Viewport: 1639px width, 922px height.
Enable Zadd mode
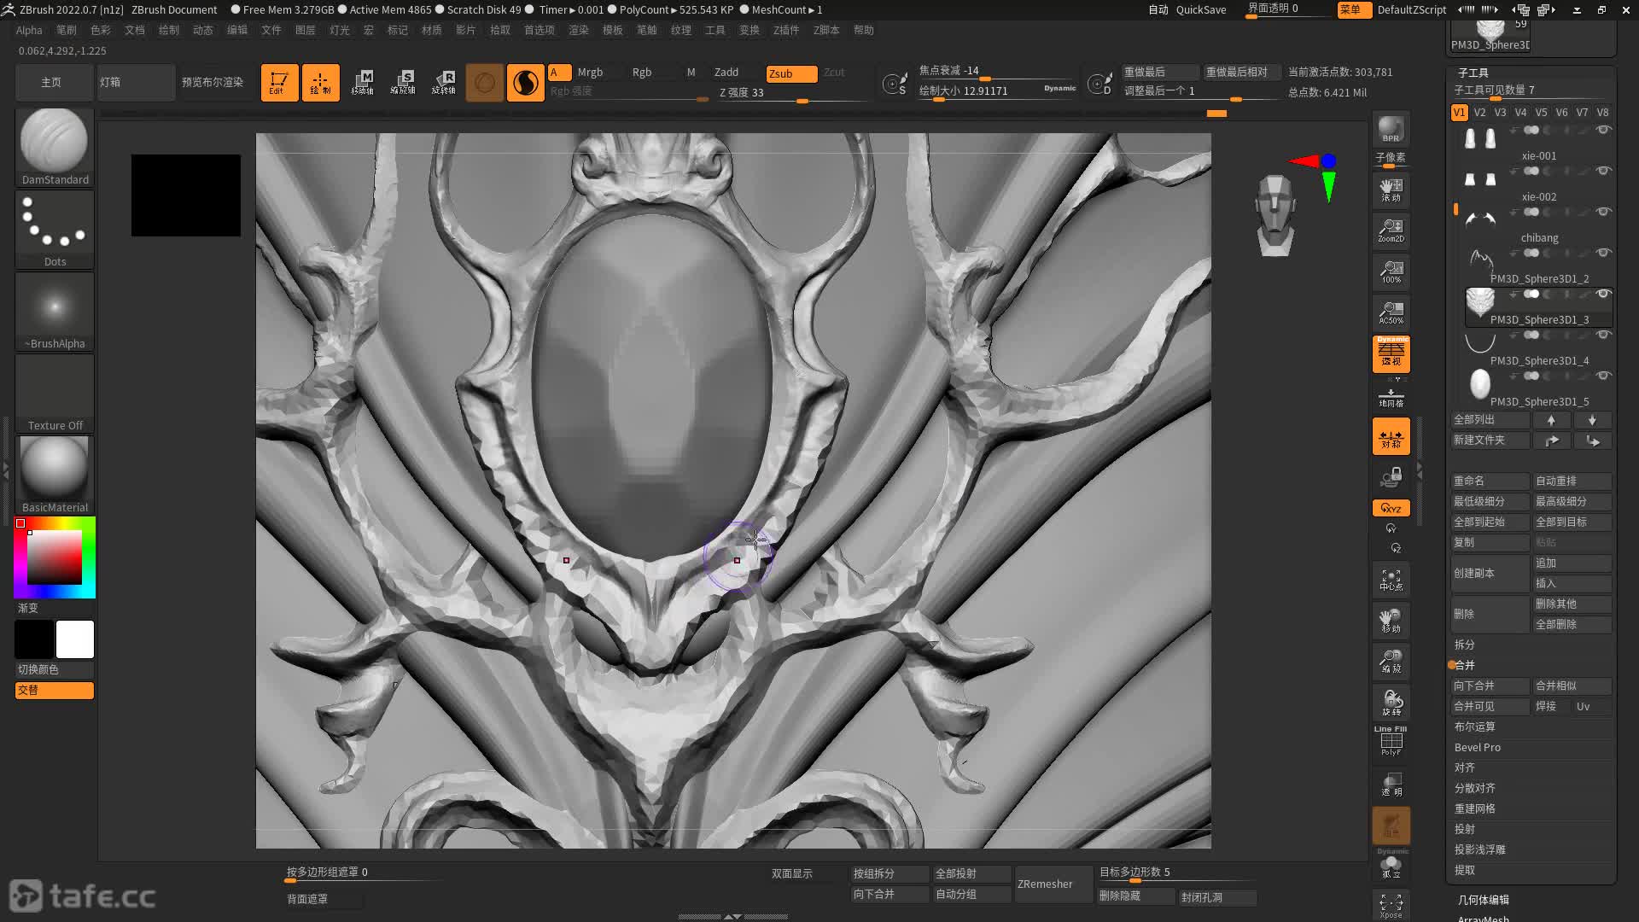726,73
